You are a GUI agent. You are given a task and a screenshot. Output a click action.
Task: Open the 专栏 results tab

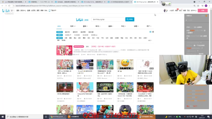[123, 26]
